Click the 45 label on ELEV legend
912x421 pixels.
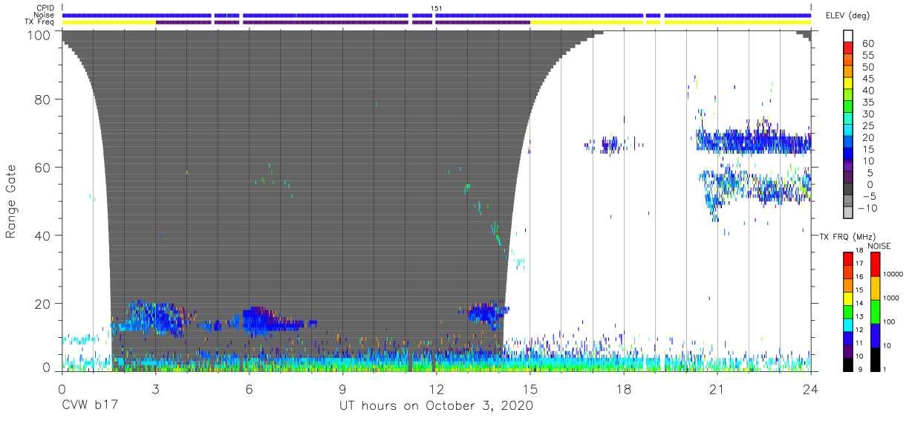867,79
